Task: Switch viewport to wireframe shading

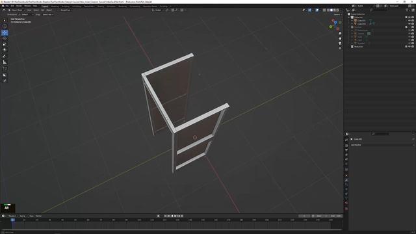Action: pyautogui.click(x=328, y=10)
